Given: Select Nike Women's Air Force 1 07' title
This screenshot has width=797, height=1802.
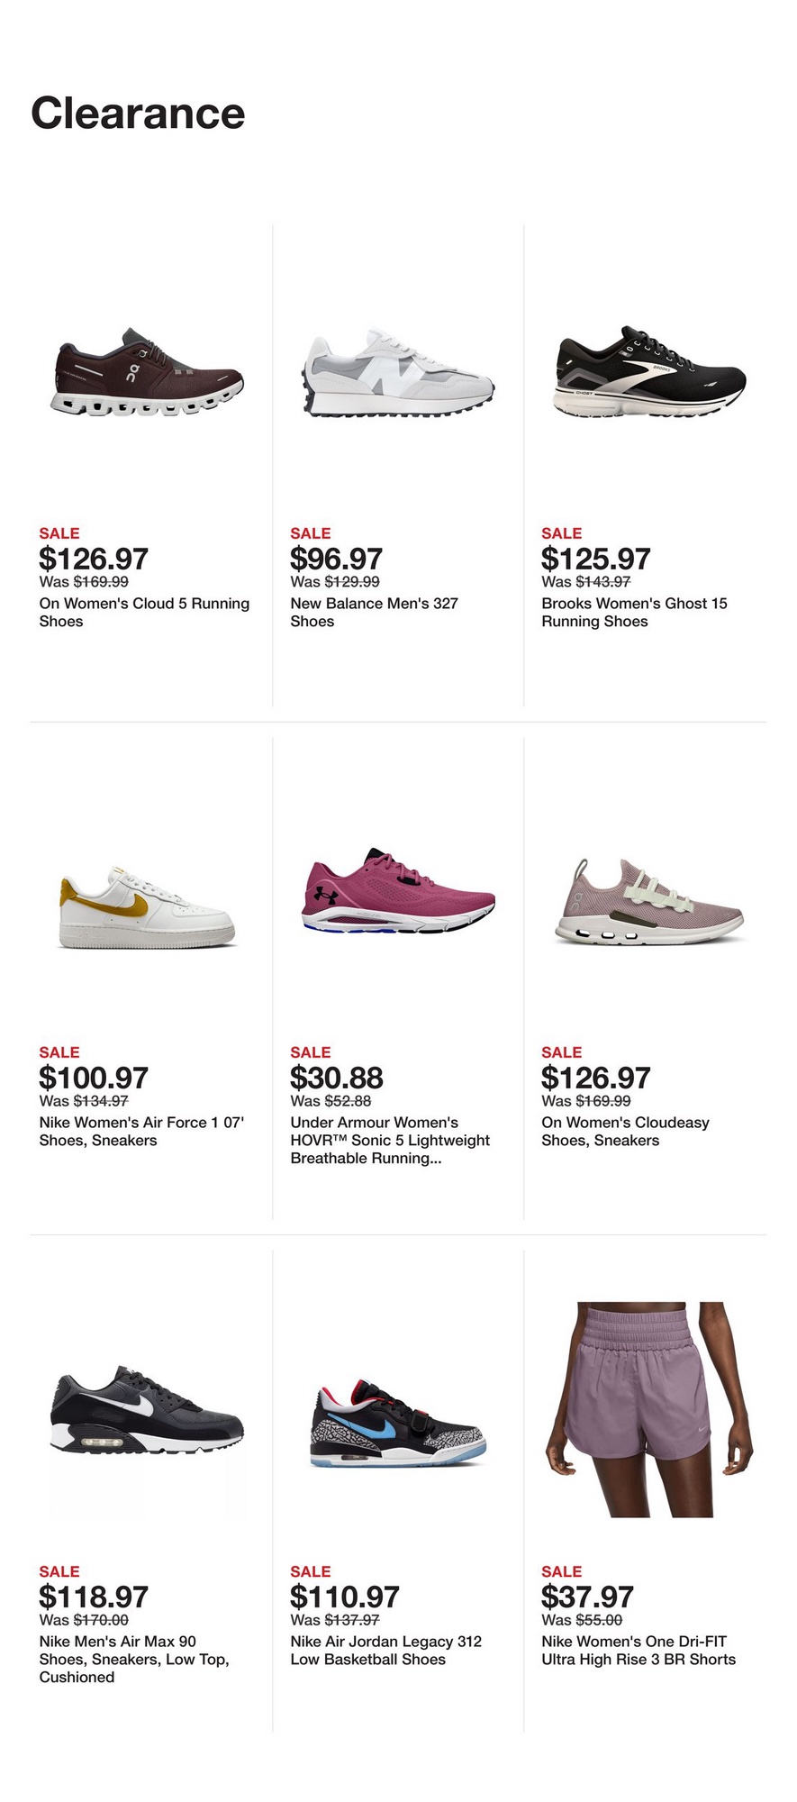Looking at the screenshot, I should click(x=141, y=1132).
